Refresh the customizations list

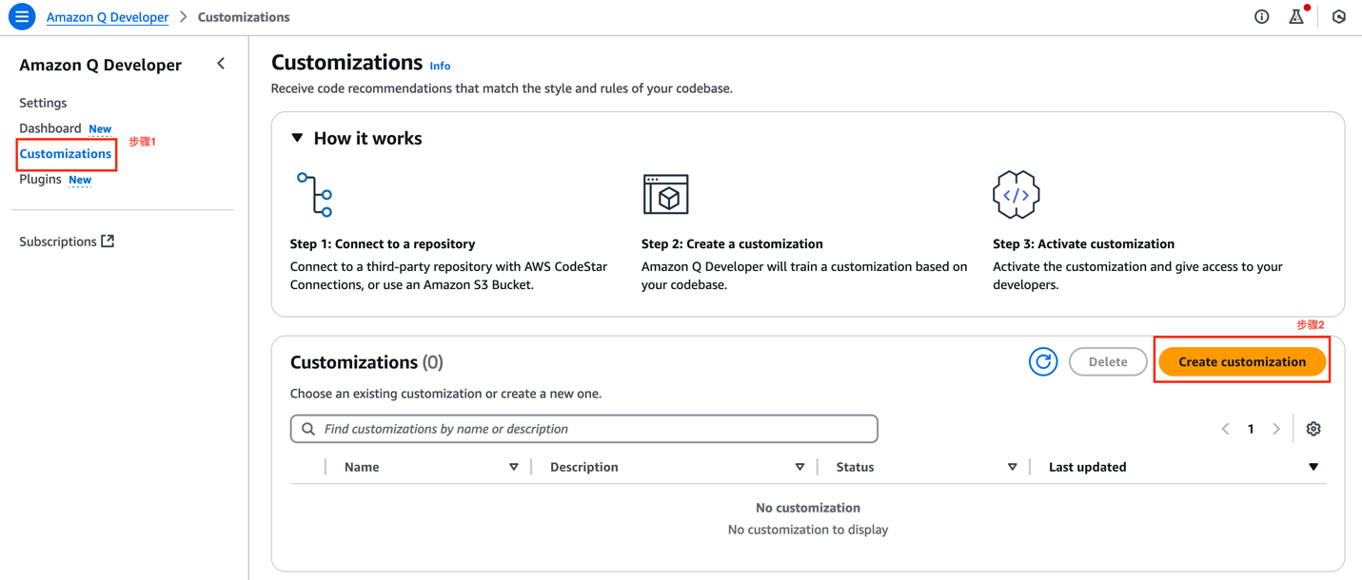tap(1042, 362)
